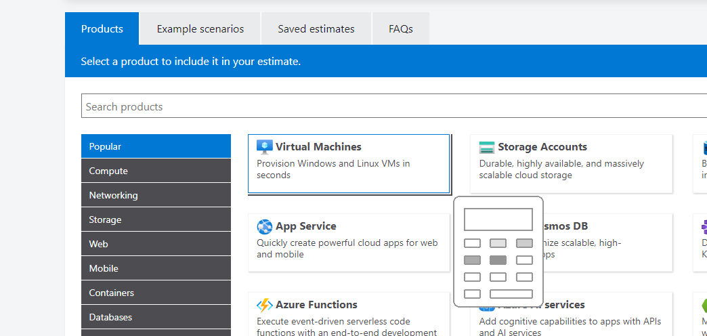Click the floating calculator icon overlay

tap(498, 252)
